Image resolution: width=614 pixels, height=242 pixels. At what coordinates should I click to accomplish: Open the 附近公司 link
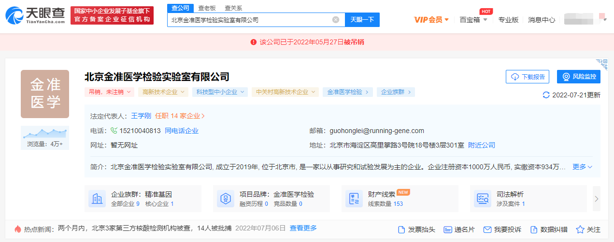pos(482,145)
